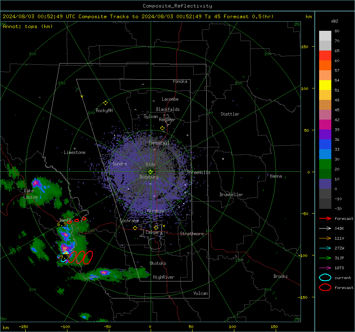Click the ThreeHills label
The image size is (355, 332).
tap(198, 173)
